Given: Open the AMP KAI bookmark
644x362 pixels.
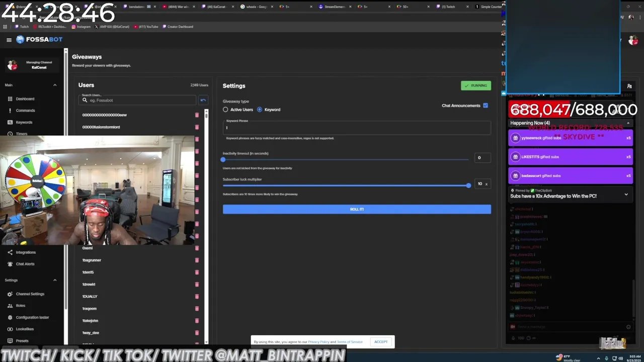Looking at the screenshot, I should (112, 27).
